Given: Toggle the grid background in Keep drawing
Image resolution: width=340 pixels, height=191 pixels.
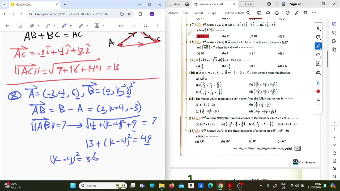Looking at the screenshot, I should tap(97, 26).
